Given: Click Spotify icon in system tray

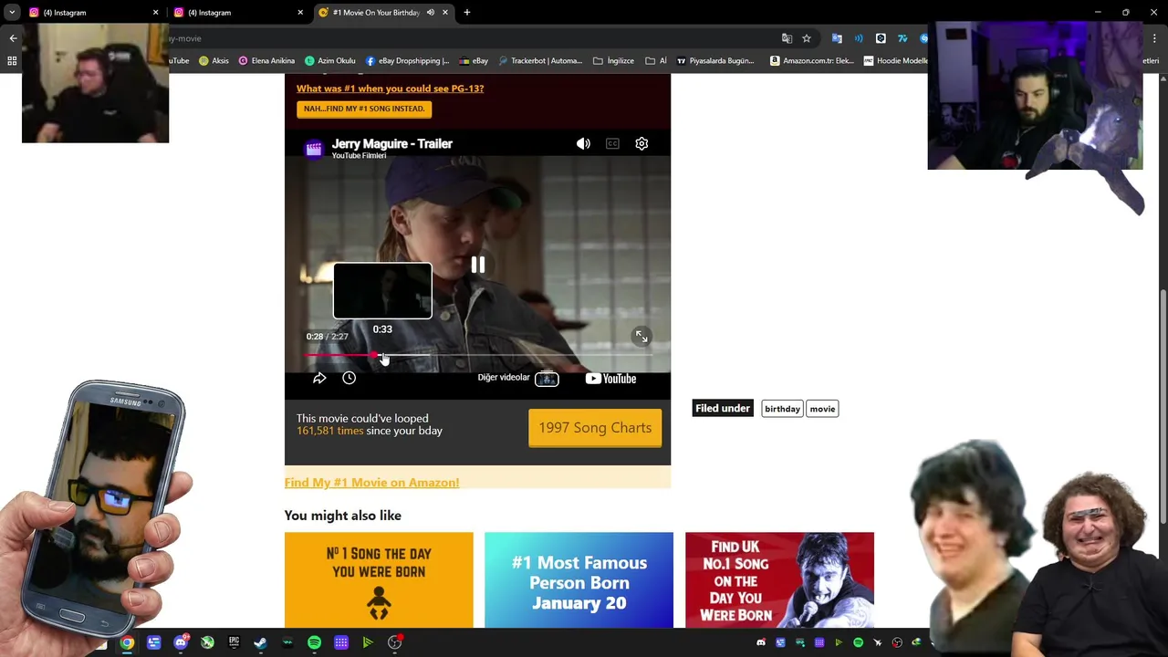Looking at the screenshot, I should pos(858,642).
